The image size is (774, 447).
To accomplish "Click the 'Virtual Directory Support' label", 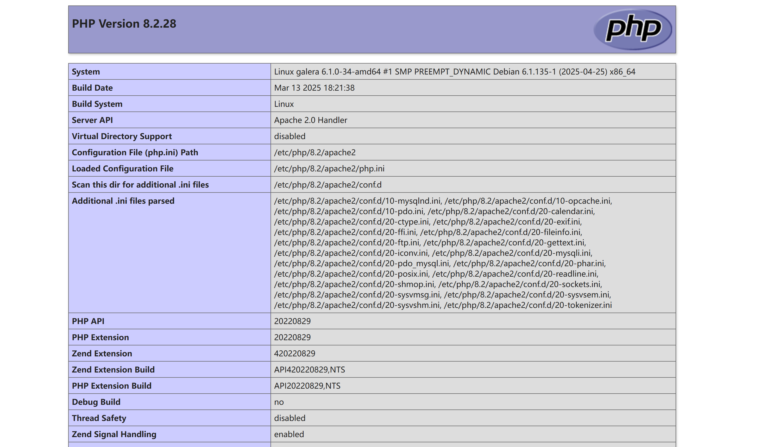I will click(x=122, y=136).
